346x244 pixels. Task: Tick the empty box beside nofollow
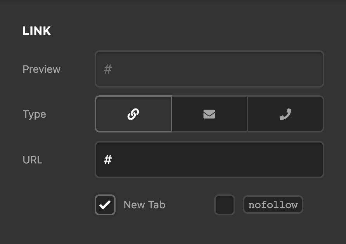pyautogui.click(x=225, y=205)
